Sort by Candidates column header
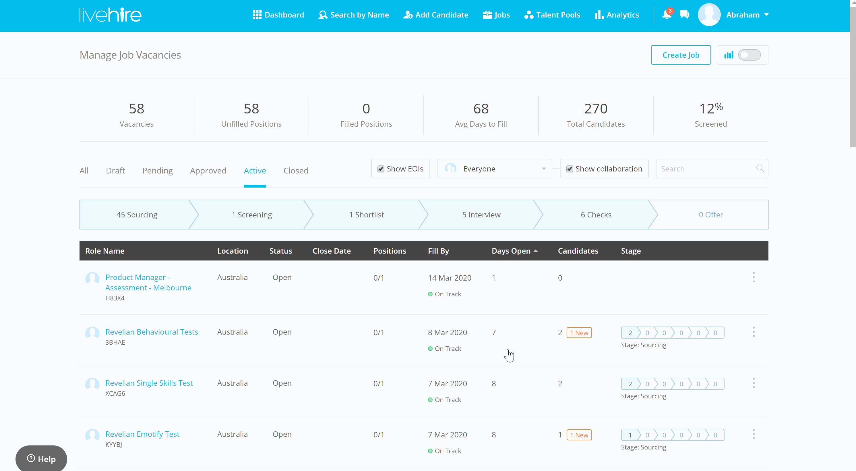 578,251
